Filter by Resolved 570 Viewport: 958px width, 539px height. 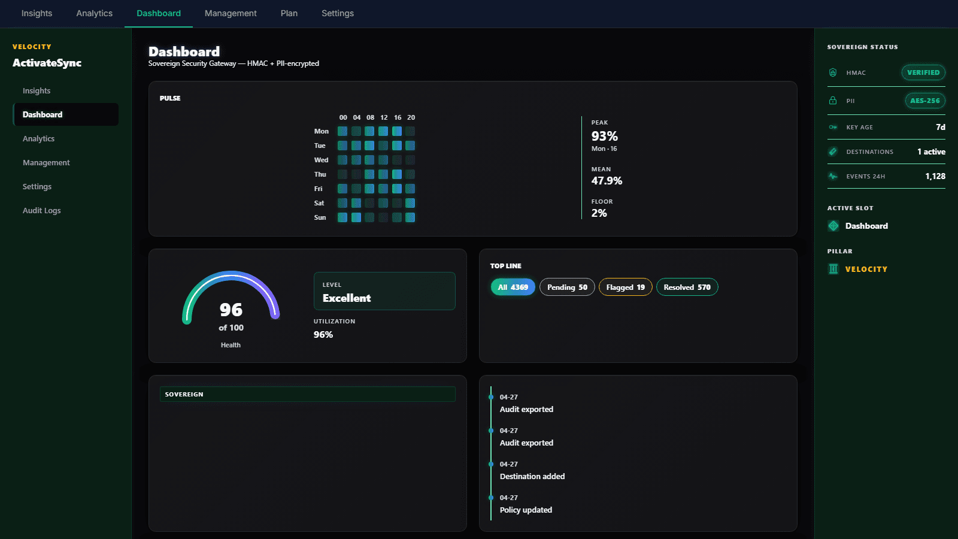687,287
